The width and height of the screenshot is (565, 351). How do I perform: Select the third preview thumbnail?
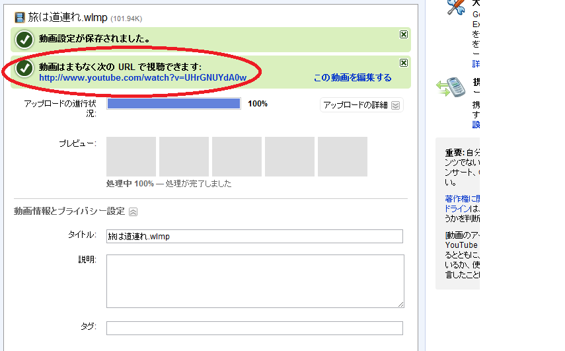[x=237, y=157]
